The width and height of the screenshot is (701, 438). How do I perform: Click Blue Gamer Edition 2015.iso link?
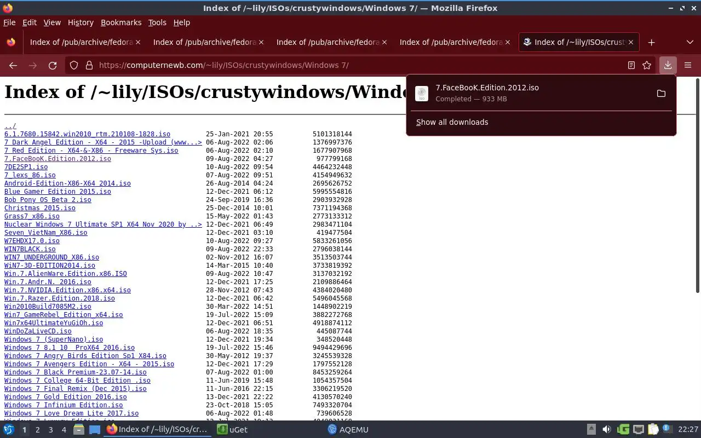(x=58, y=192)
